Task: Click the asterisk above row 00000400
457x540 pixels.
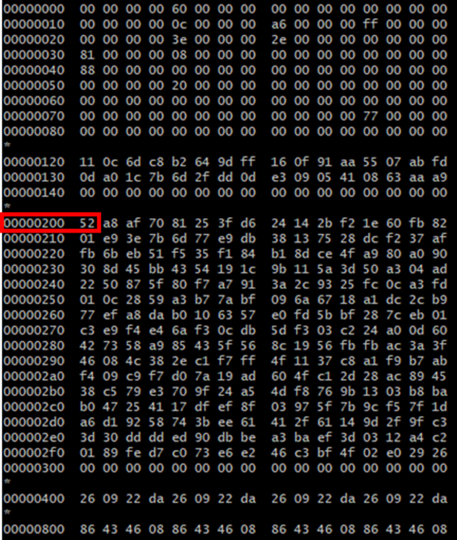Action: [7, 482]
